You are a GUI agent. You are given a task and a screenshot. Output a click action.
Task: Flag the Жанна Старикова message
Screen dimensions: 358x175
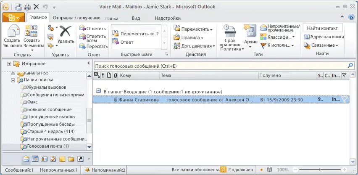[x=344, y=100]
